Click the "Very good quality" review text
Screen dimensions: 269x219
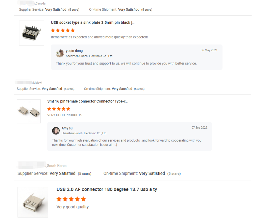pyautogui.click(x=72, y=207)
